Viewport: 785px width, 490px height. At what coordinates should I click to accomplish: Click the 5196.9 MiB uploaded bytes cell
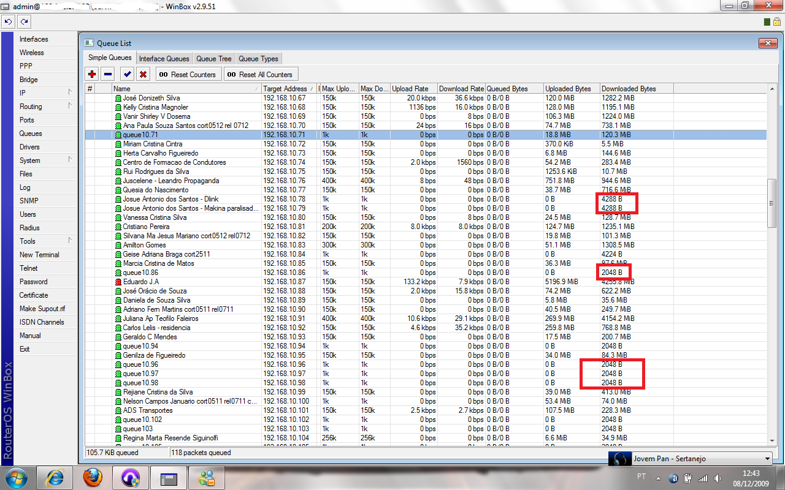pos(561,282)
